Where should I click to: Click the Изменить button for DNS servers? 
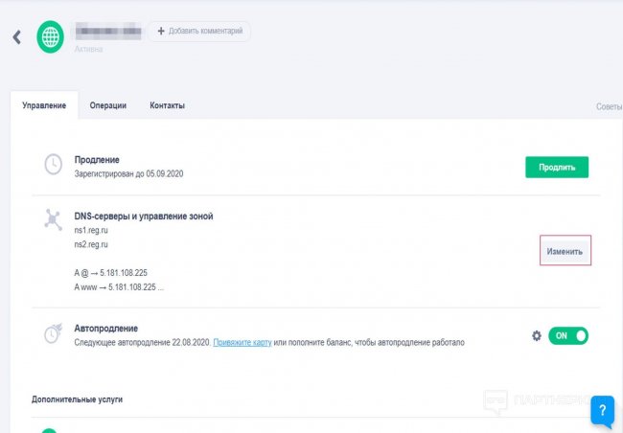click(565, 251)
